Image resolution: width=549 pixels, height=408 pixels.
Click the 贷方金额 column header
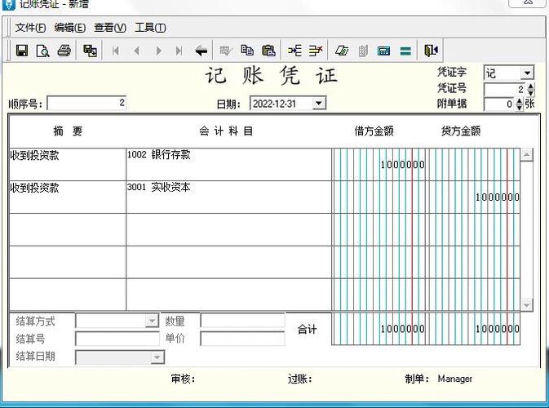(x=461, y=131)
